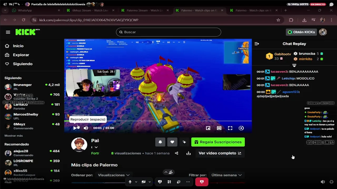The image size is (337, 189).
Task: Click Ver video completo
Action: (220, 153)
